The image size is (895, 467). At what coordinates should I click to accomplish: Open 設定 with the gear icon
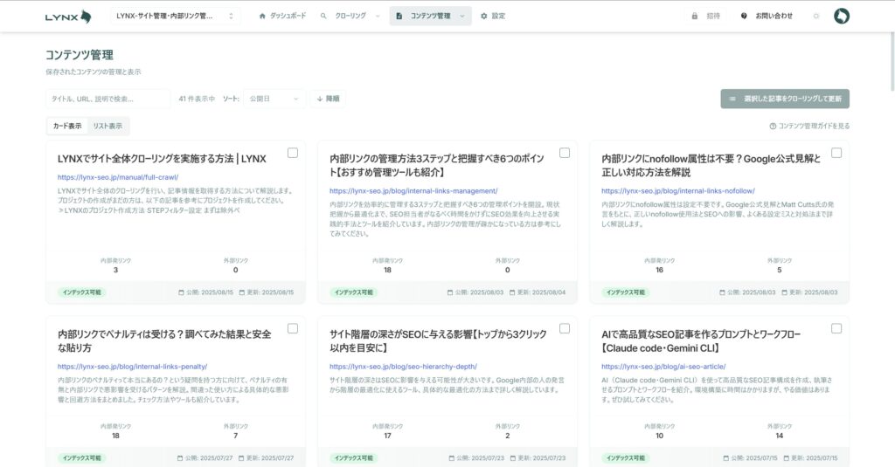point(485,16)
